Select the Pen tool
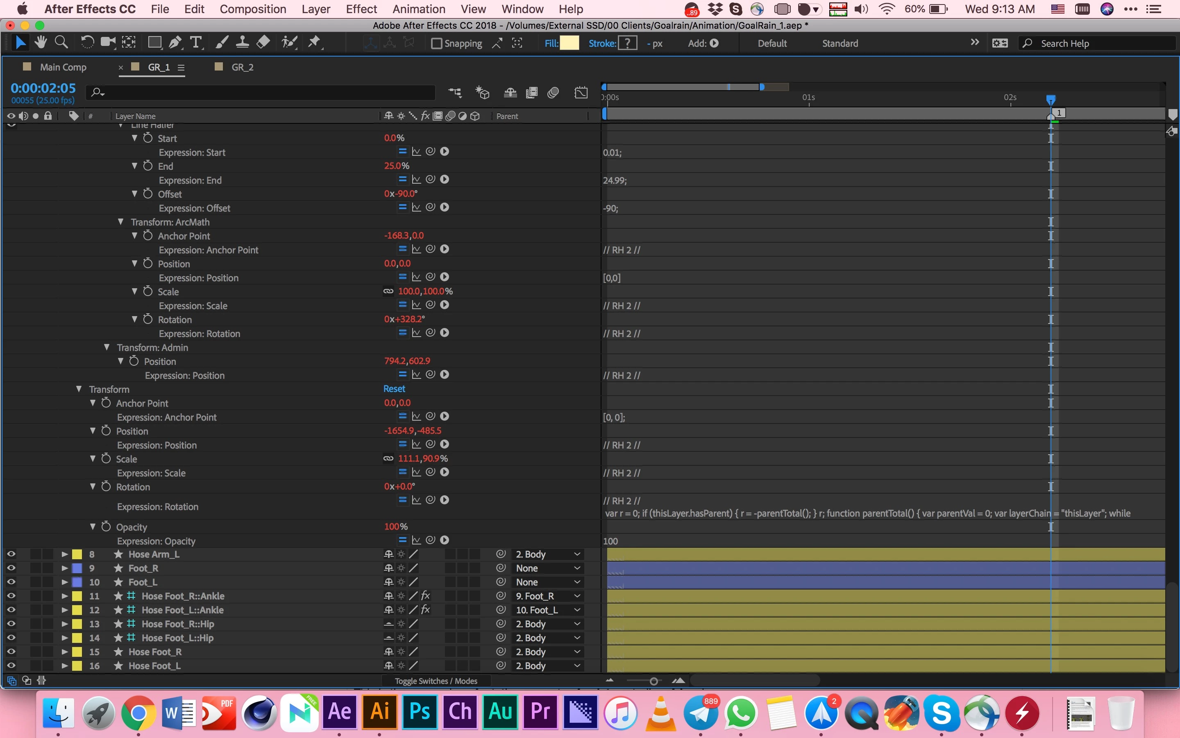Viewport: 1180px width, 738px height. [x=175, y=43]
